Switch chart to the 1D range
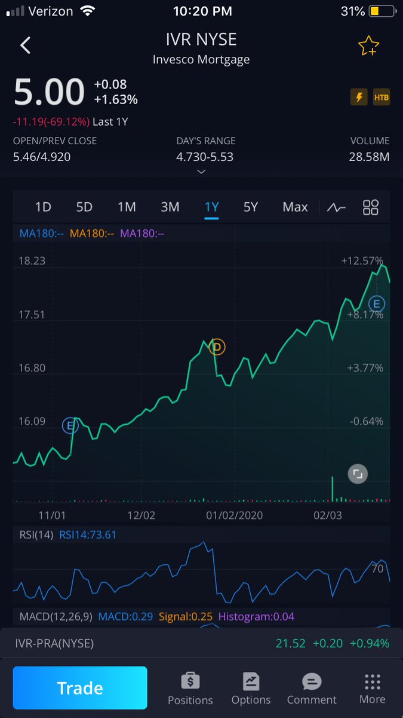Image resolution: width=403 pixels, height=718 pixels. pos(43,207)
